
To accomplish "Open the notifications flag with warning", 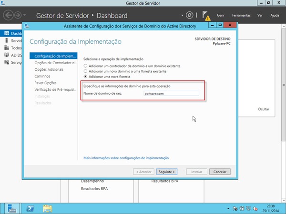I will click(206, 16).
